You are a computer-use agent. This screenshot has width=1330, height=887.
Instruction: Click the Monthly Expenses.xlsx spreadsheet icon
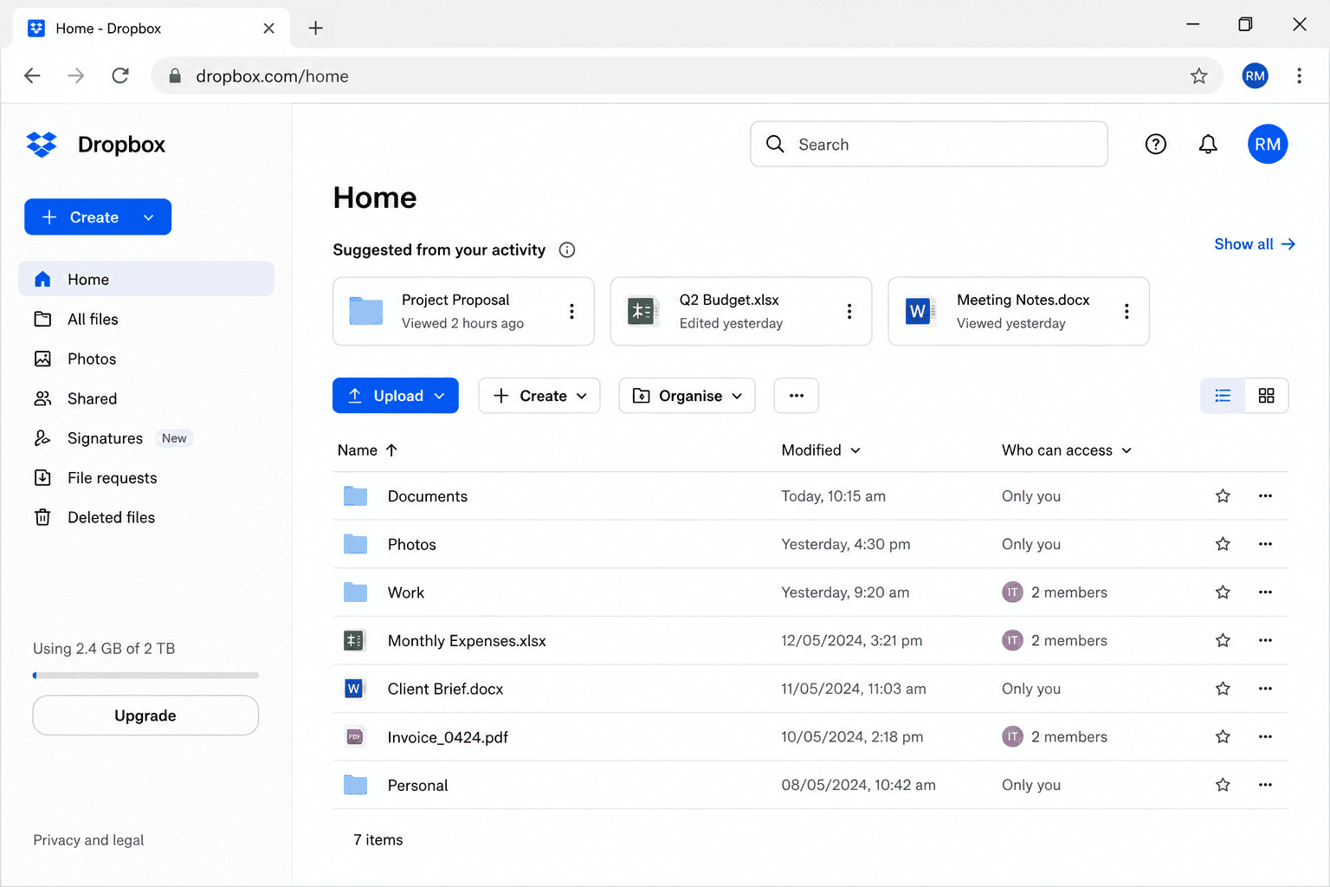(355, 641)
